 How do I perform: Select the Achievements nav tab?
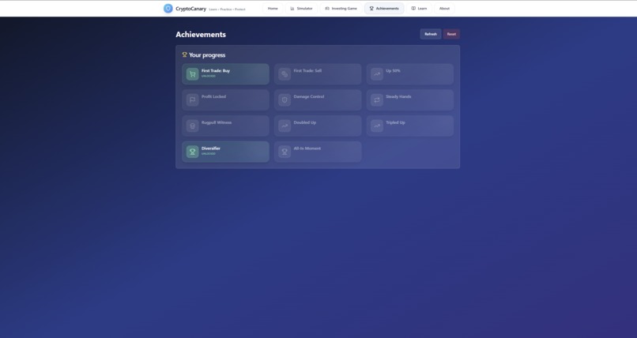384,9
